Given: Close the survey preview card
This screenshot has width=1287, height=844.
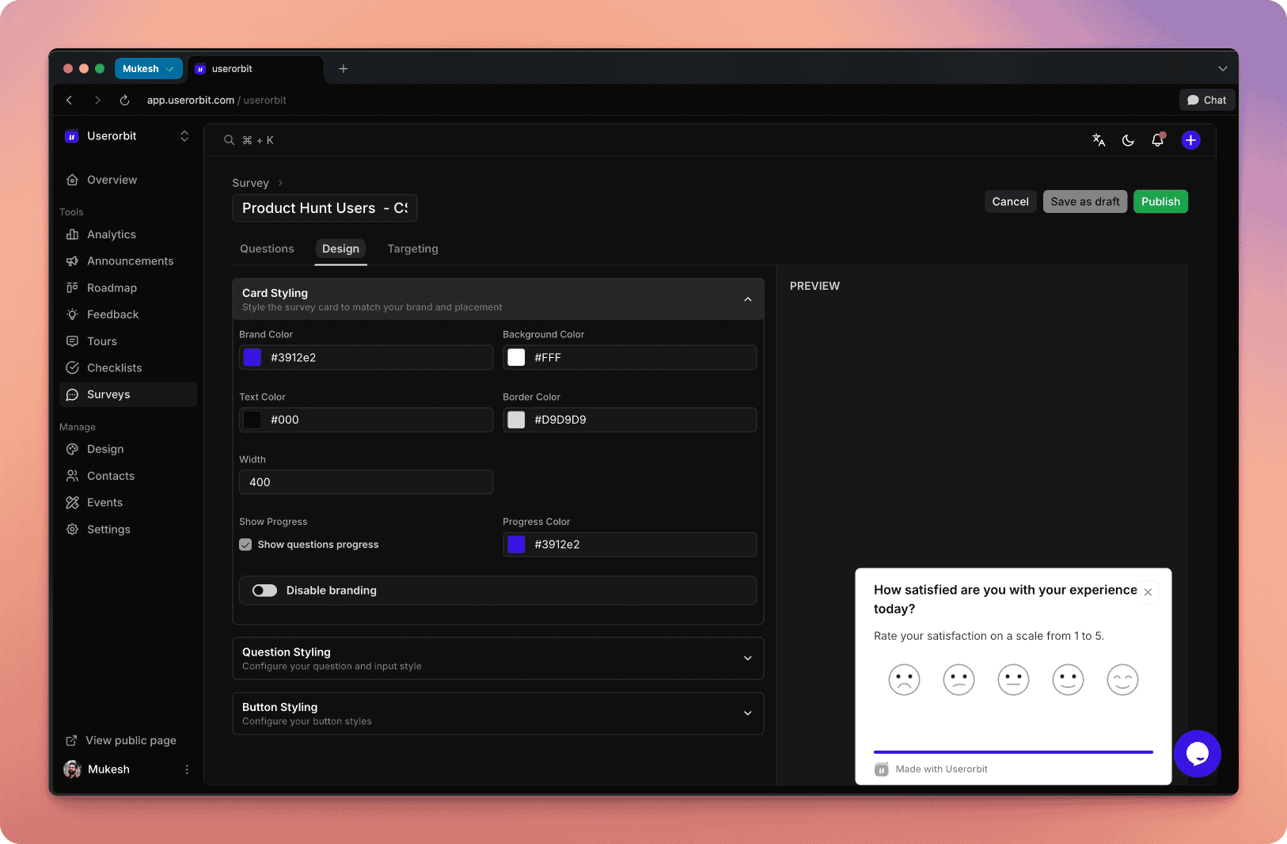Looking at the screenshot, I should (1148, 592).
